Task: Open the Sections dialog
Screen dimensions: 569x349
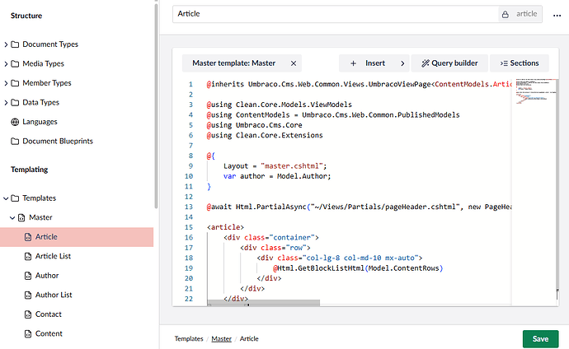Action: pos(519,63)
